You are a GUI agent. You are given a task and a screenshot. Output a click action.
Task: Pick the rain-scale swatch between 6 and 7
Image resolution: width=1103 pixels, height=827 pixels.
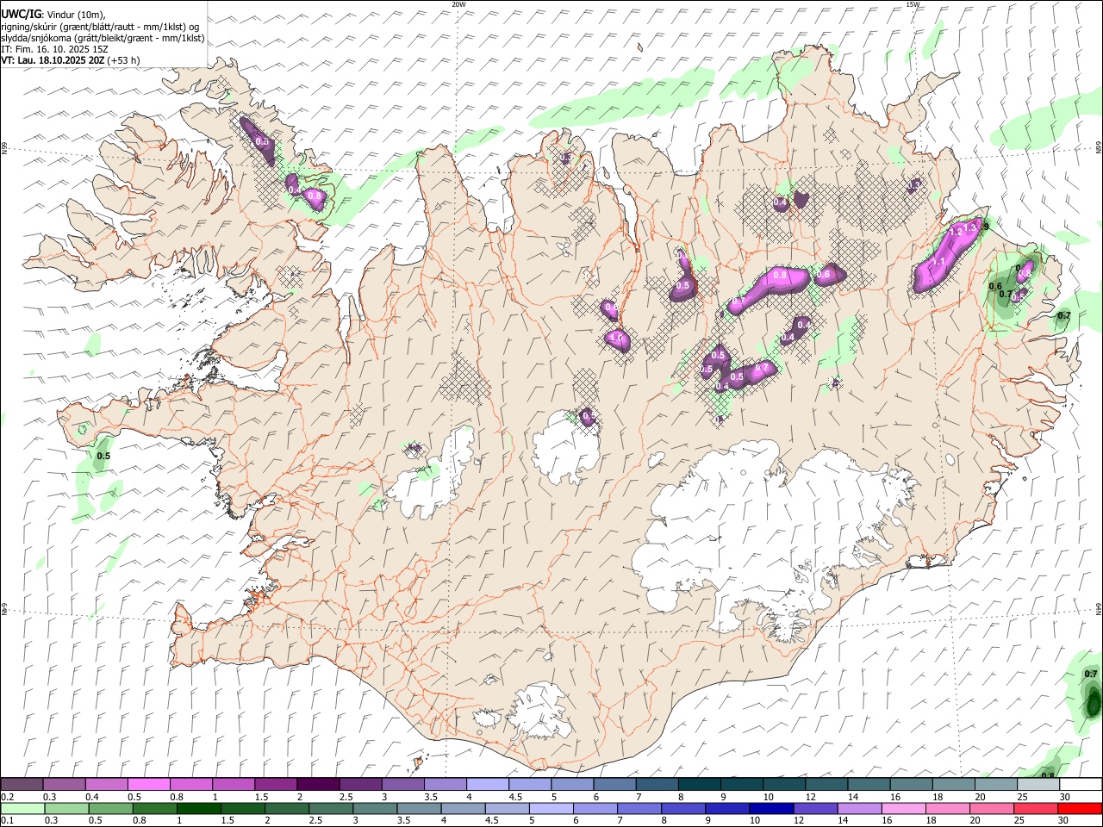(x=595, y=809)
